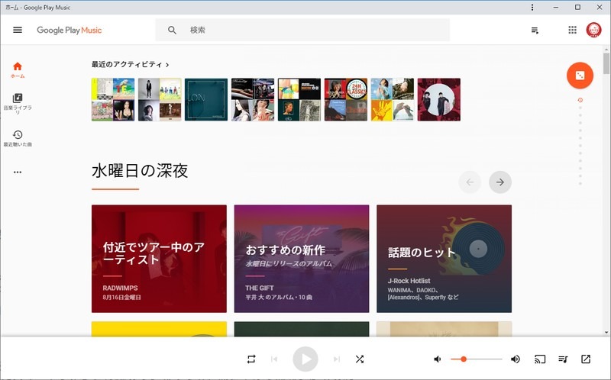
Task: Open the round artist photo thumbnail
Action: coord(439,99)
